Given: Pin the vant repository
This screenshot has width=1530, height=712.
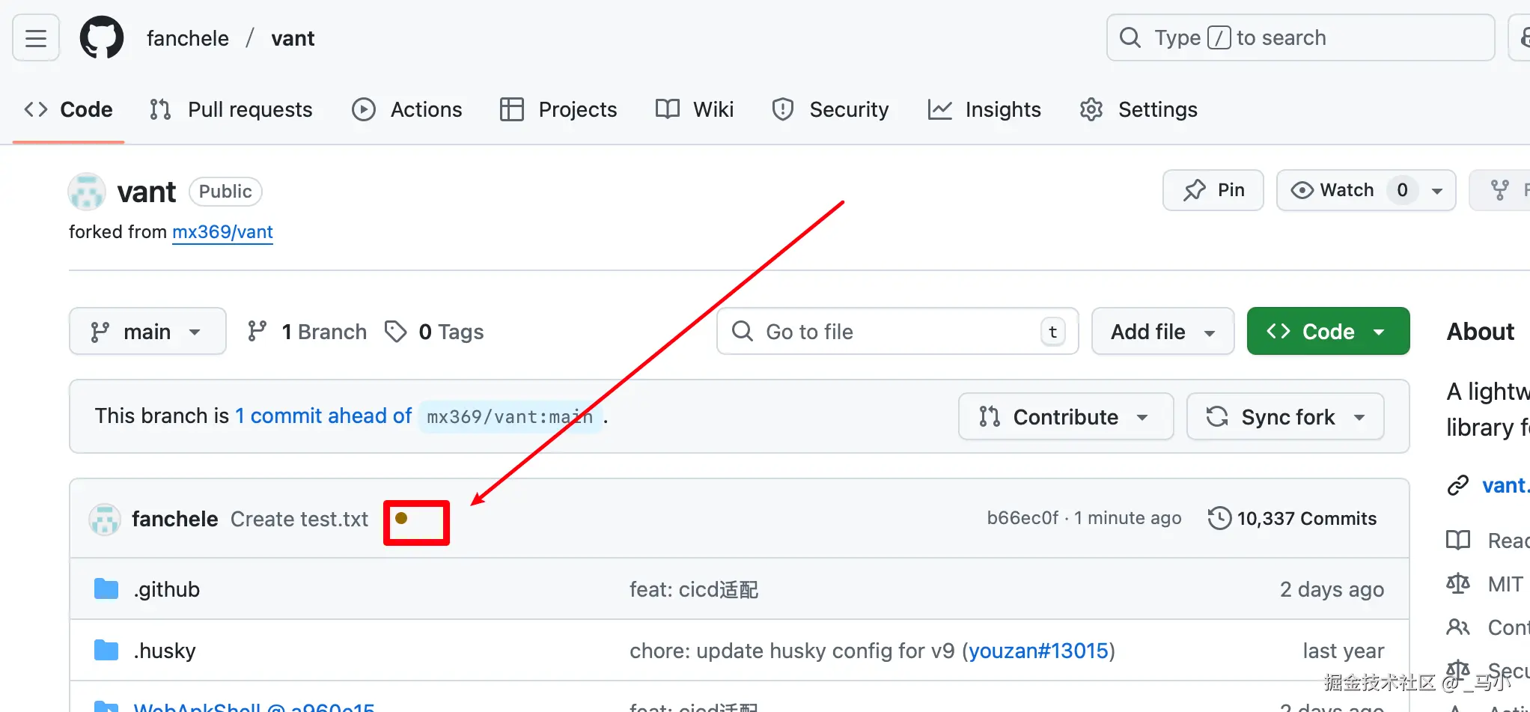Looking at the screenshot, I should coord(1213,190).
